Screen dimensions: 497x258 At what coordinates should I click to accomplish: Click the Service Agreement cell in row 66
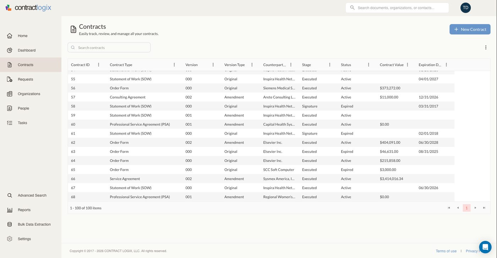coord(125,179)
